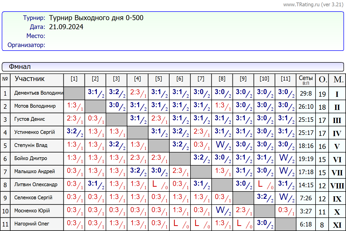Viewport: 346px width, 231px height.
Task: Click the 29:8 sets total for Дементьєв
Action: coord(306,94)
